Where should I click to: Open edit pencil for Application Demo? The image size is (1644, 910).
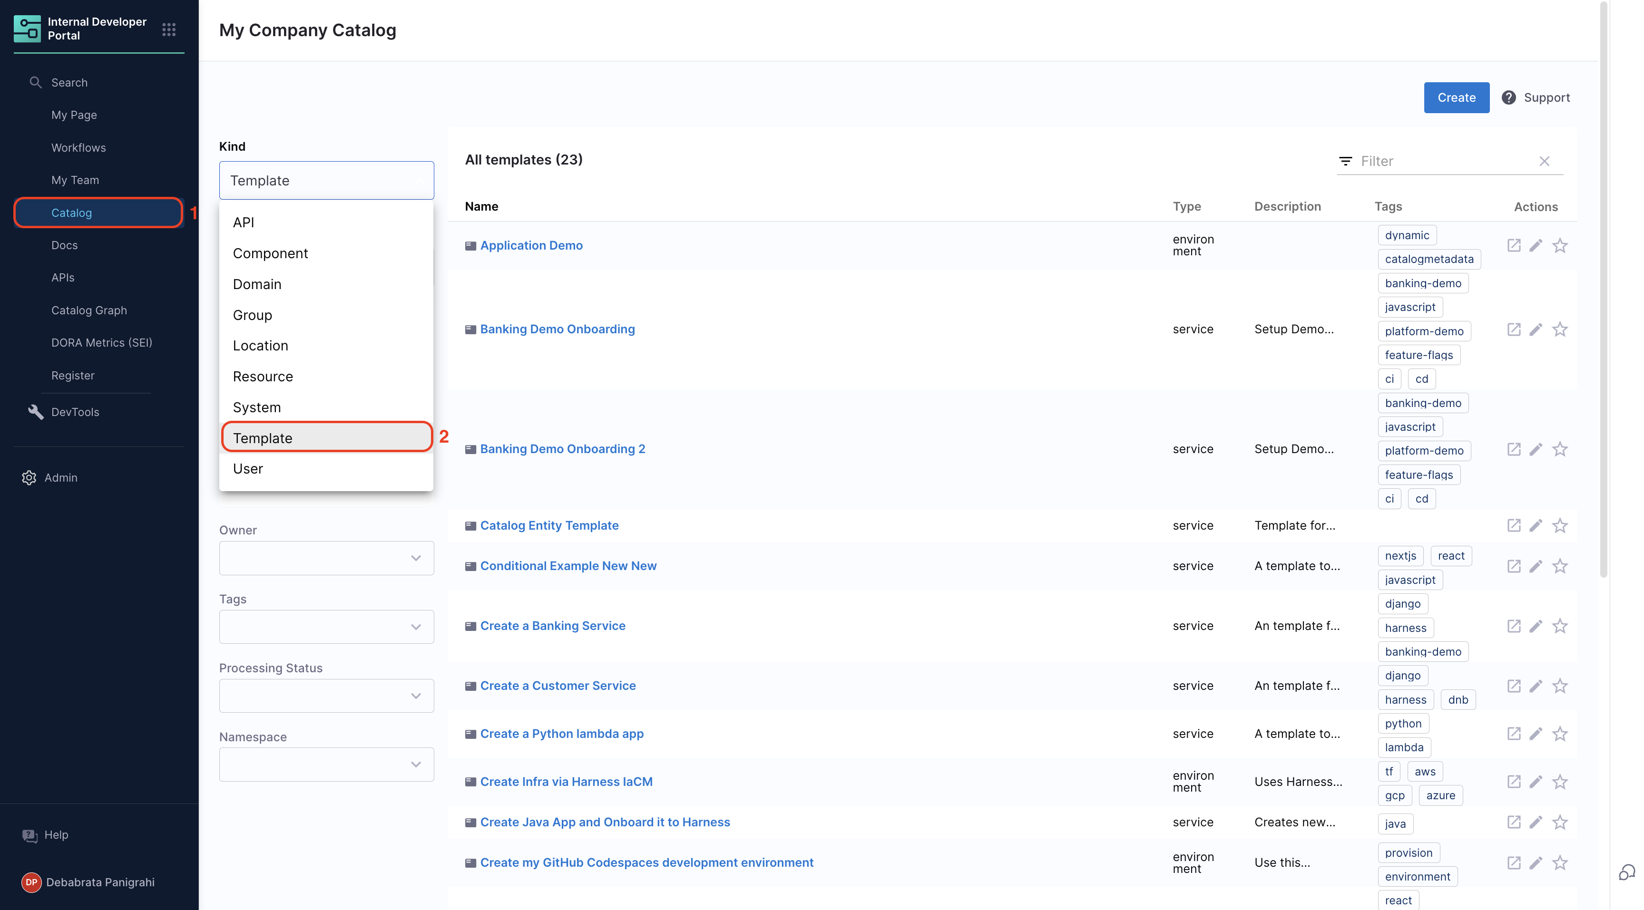[x=1536, y=245]
